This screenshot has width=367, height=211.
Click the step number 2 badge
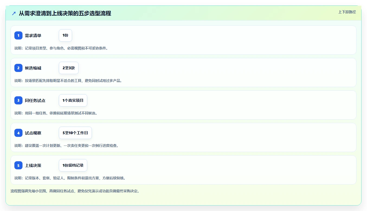[18, 68]
